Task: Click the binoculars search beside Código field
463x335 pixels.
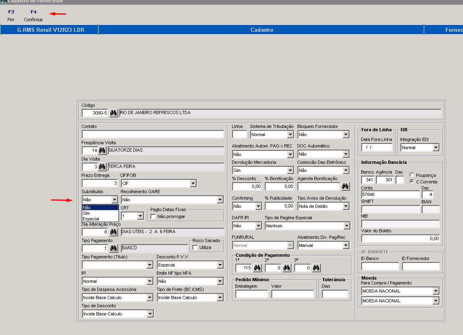Action: tap(113, 113)
